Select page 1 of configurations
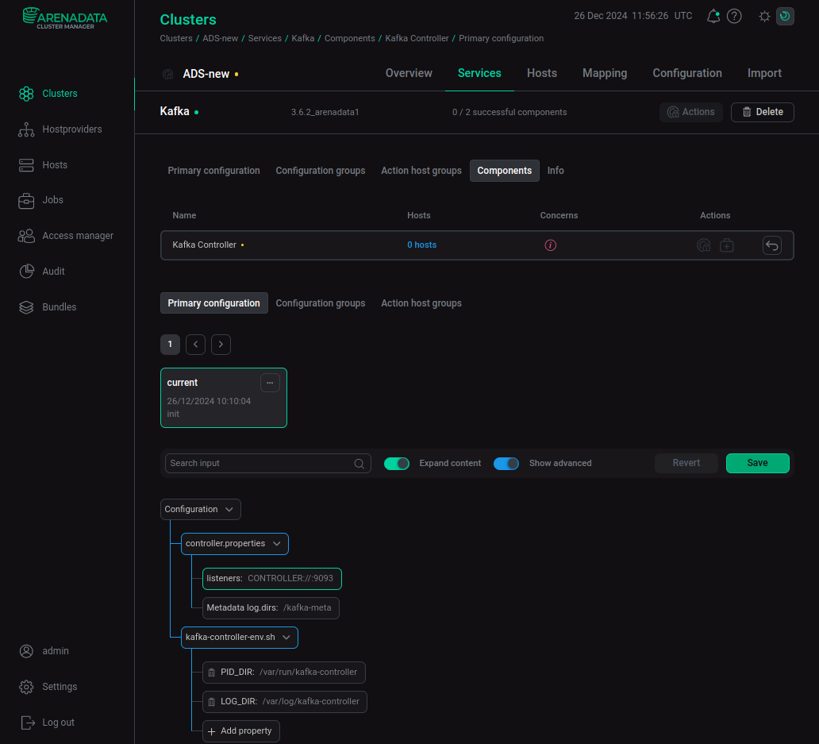This screenshot has width=819, height=744. click(x=170, y=345)
